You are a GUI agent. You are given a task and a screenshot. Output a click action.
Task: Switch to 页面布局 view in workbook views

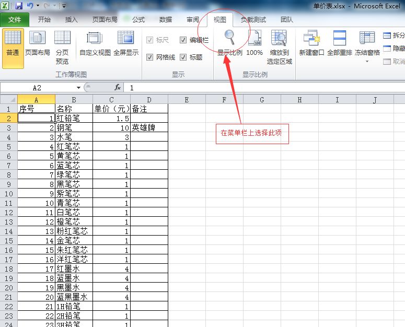[x=38, y=43]
